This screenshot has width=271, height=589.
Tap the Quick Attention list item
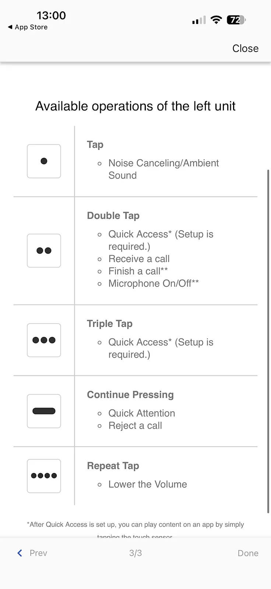coord(141,413)
